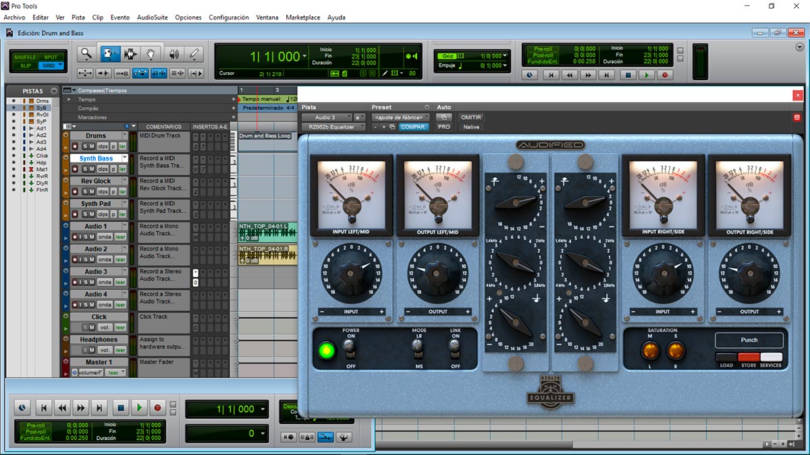Toggle the saturation M/L lamp

pyautogui.click(x=650, y=350)
